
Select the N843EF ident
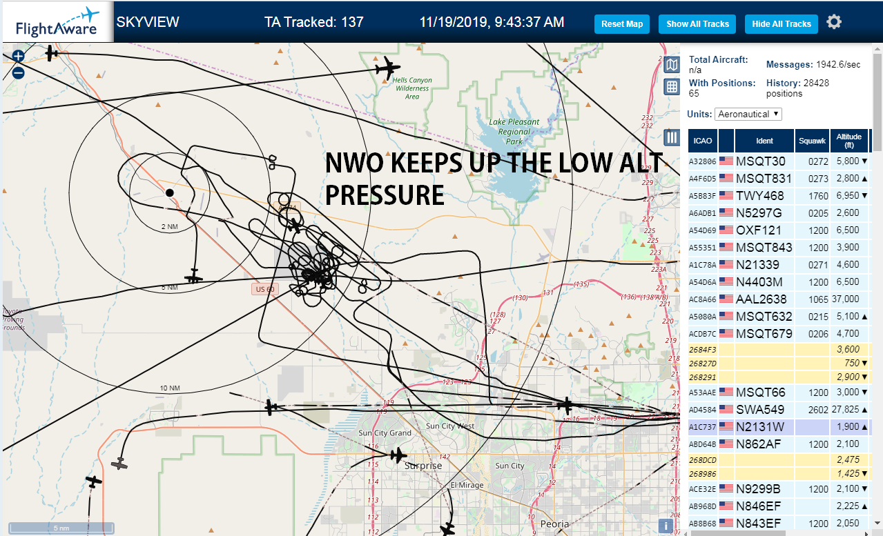758,523
